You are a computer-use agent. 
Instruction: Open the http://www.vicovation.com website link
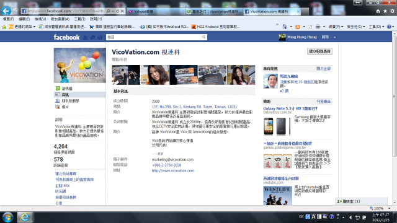172,171
